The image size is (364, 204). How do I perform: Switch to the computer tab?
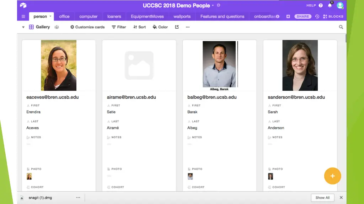(89, 16)
